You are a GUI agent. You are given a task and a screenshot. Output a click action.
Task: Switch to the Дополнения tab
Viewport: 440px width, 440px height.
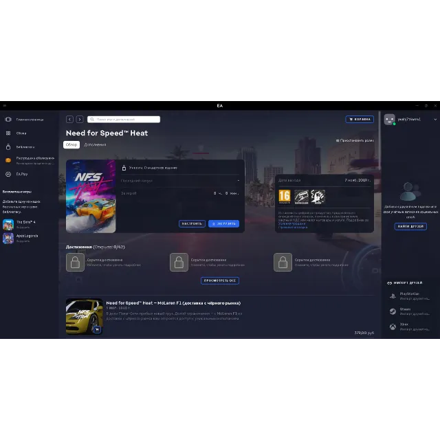[x=95, y=144]
